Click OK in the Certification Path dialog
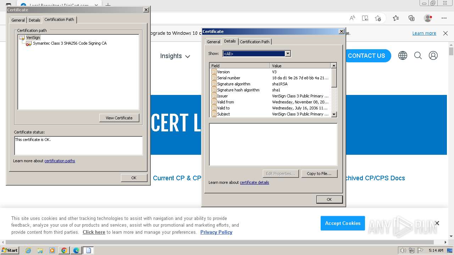Image resolution: width=454 pixels, height=255 pixels. coord(134,178)
